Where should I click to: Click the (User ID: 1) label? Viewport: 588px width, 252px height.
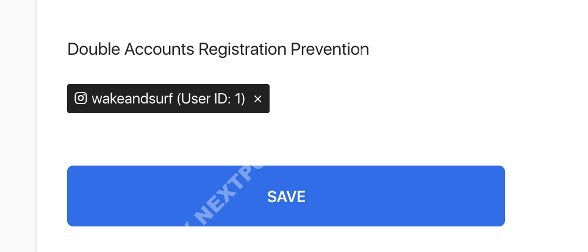[211, 99]
